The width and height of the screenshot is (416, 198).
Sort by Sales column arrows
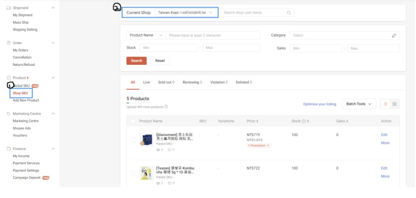point(347,121)
